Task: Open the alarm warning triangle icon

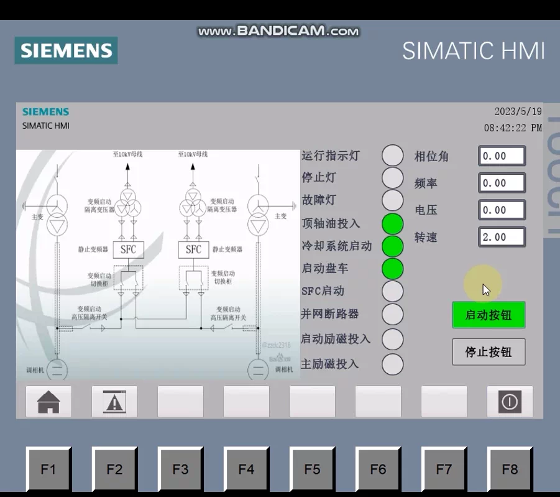Action: pyautogui.click(x=114, y=402)
